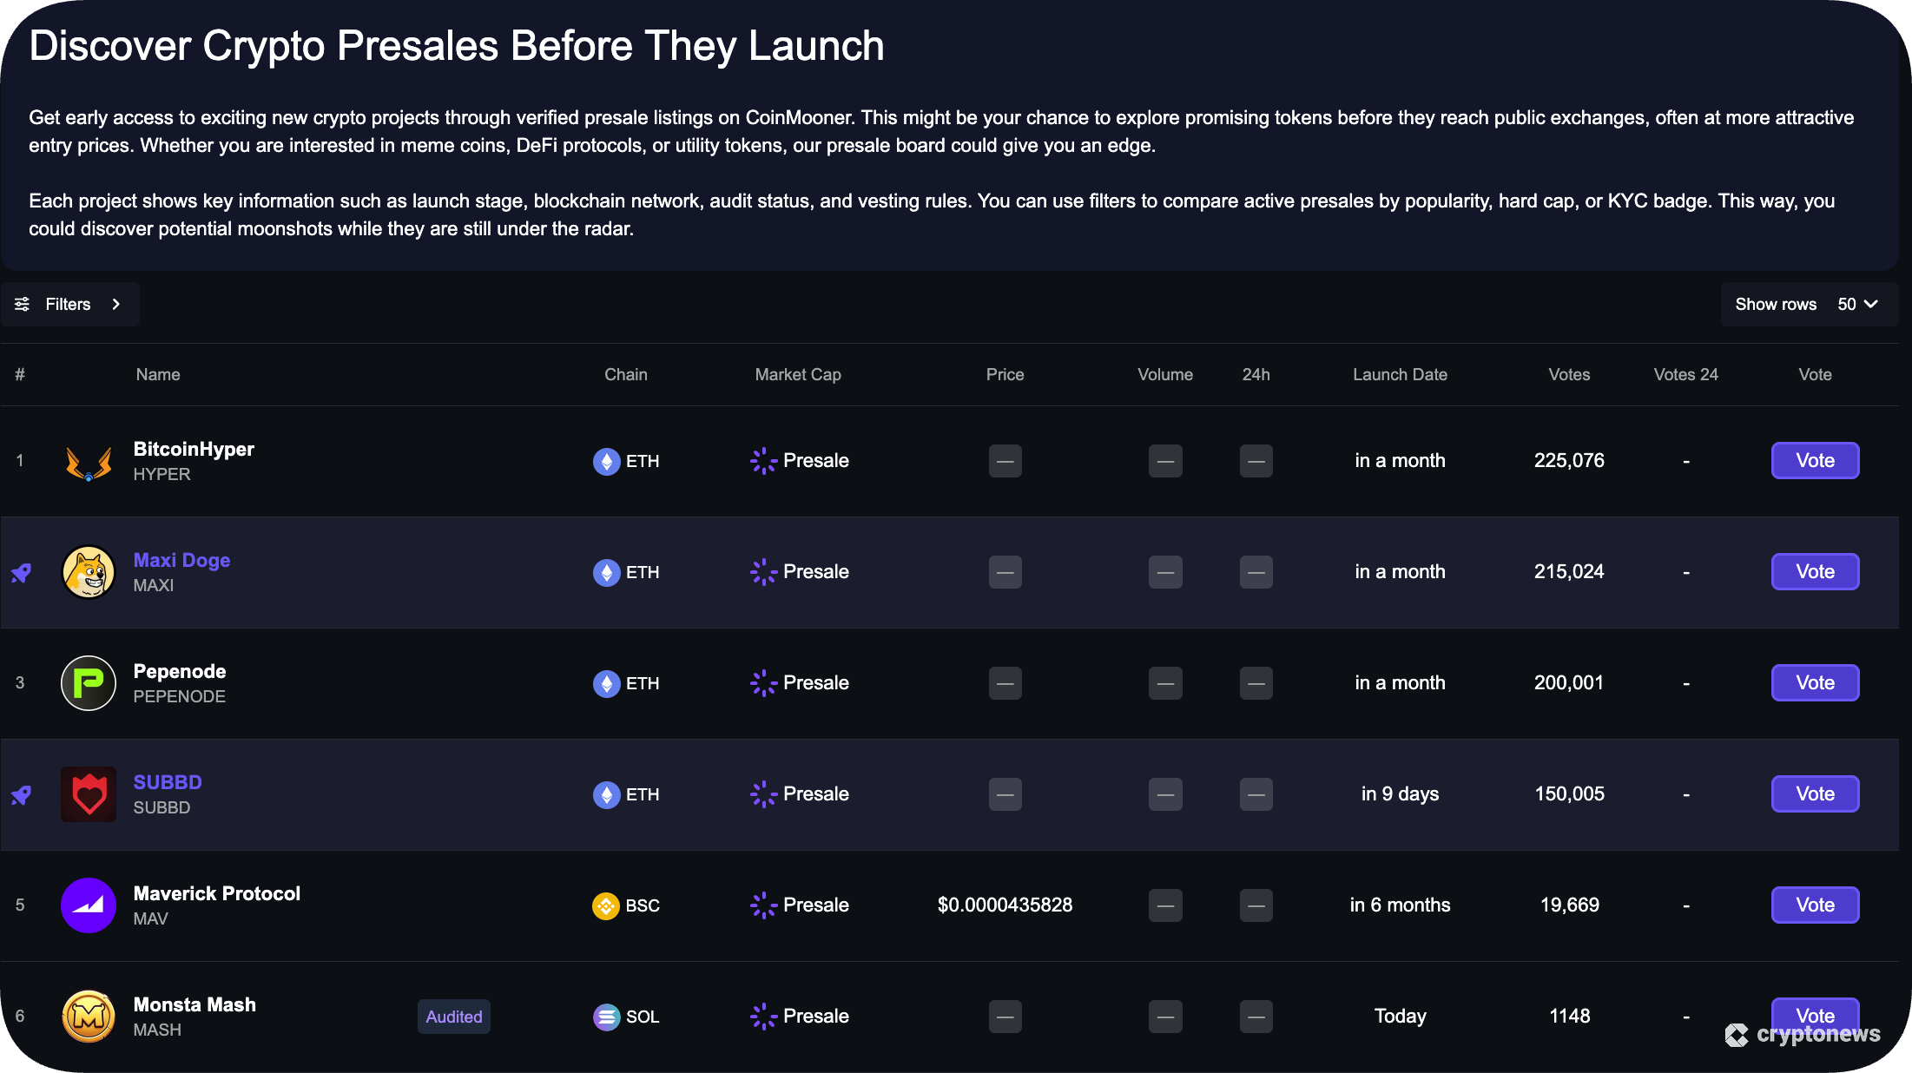This screenshot has width=1912, height=1073.
Task: Click the BitcoinHyper coin logo
Action: 88,461
